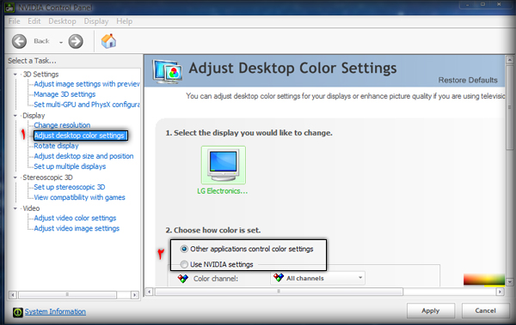This screenshot has width=516, height=325.
Task: Click the task pane scroll right arrow
Action: pos(135,295)
